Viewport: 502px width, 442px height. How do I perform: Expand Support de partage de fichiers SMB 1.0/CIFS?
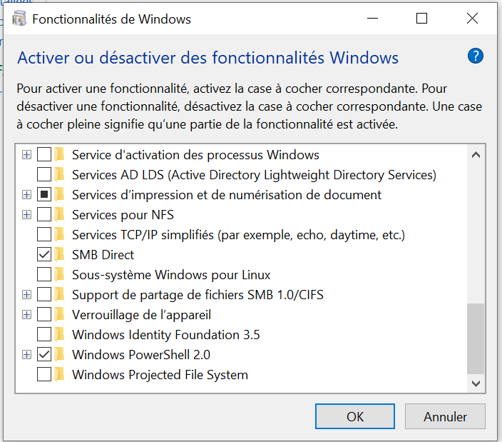point(27,295)
